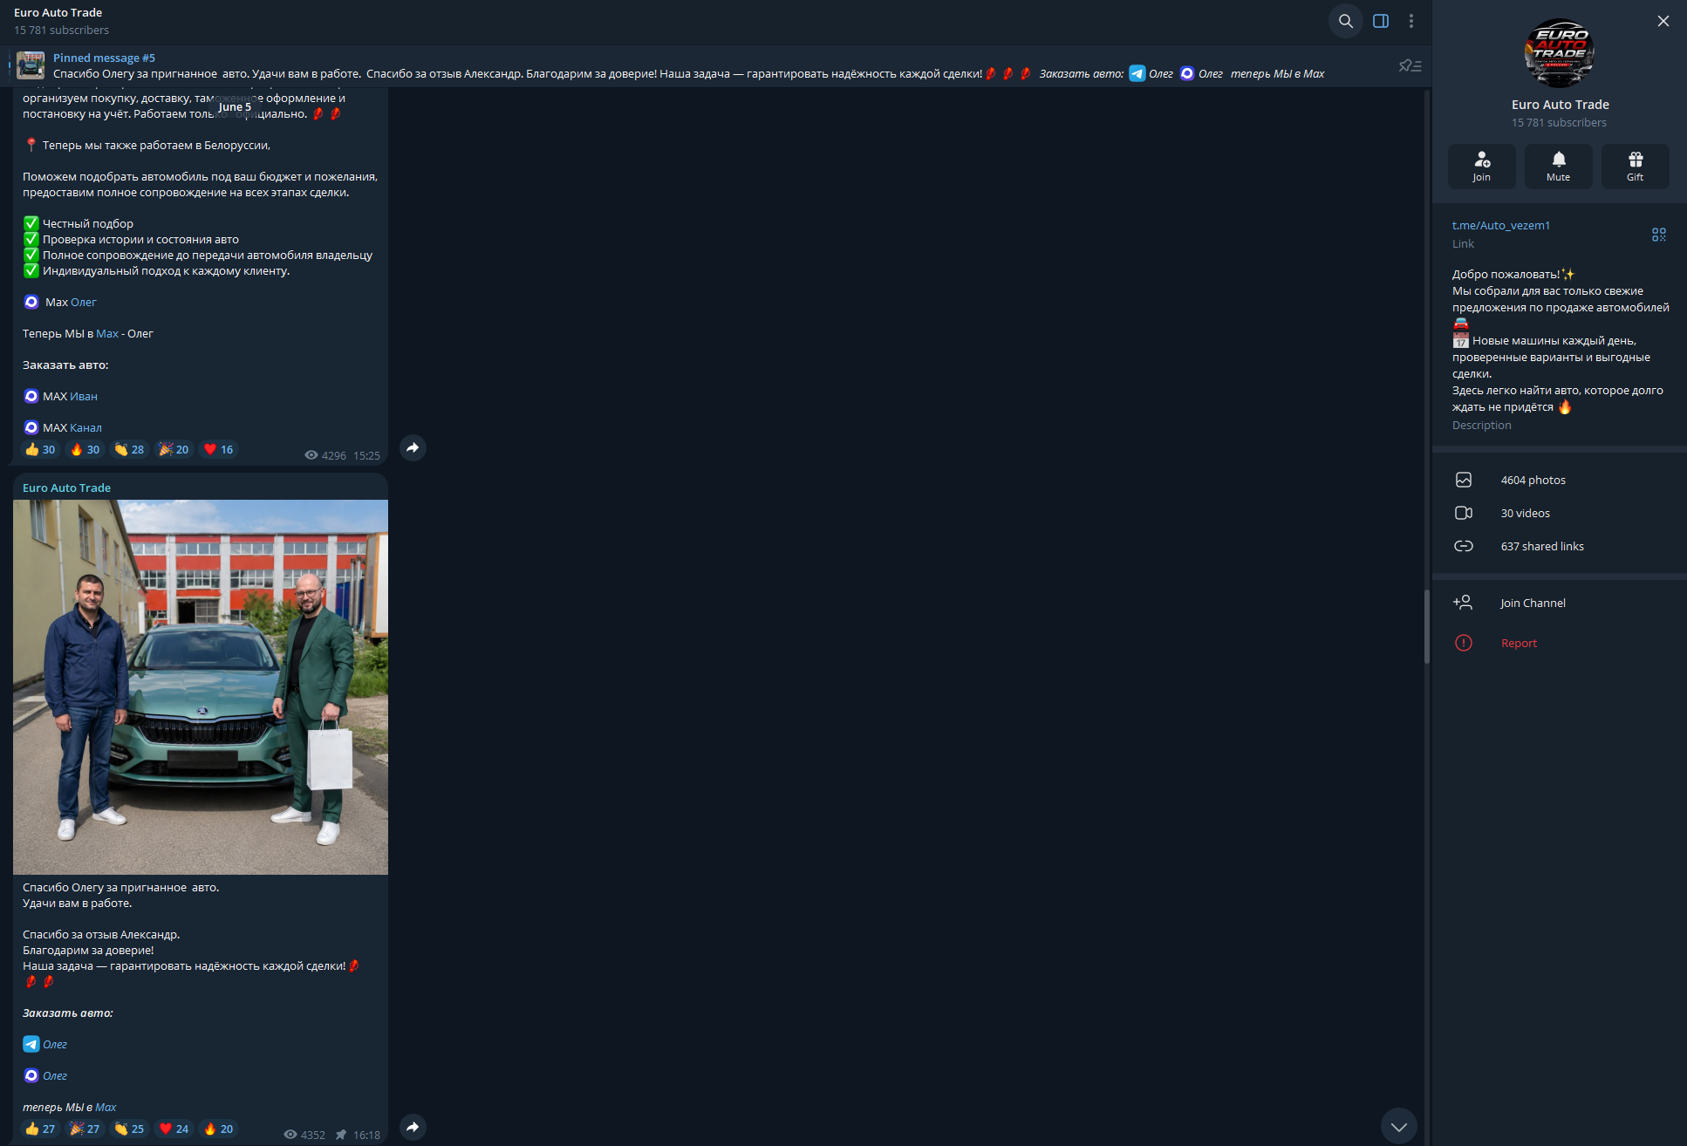Viewport: 1687px width, 1146px height.
Task: Toggle the right info sidebar panel
Action: coord(1381,21)
